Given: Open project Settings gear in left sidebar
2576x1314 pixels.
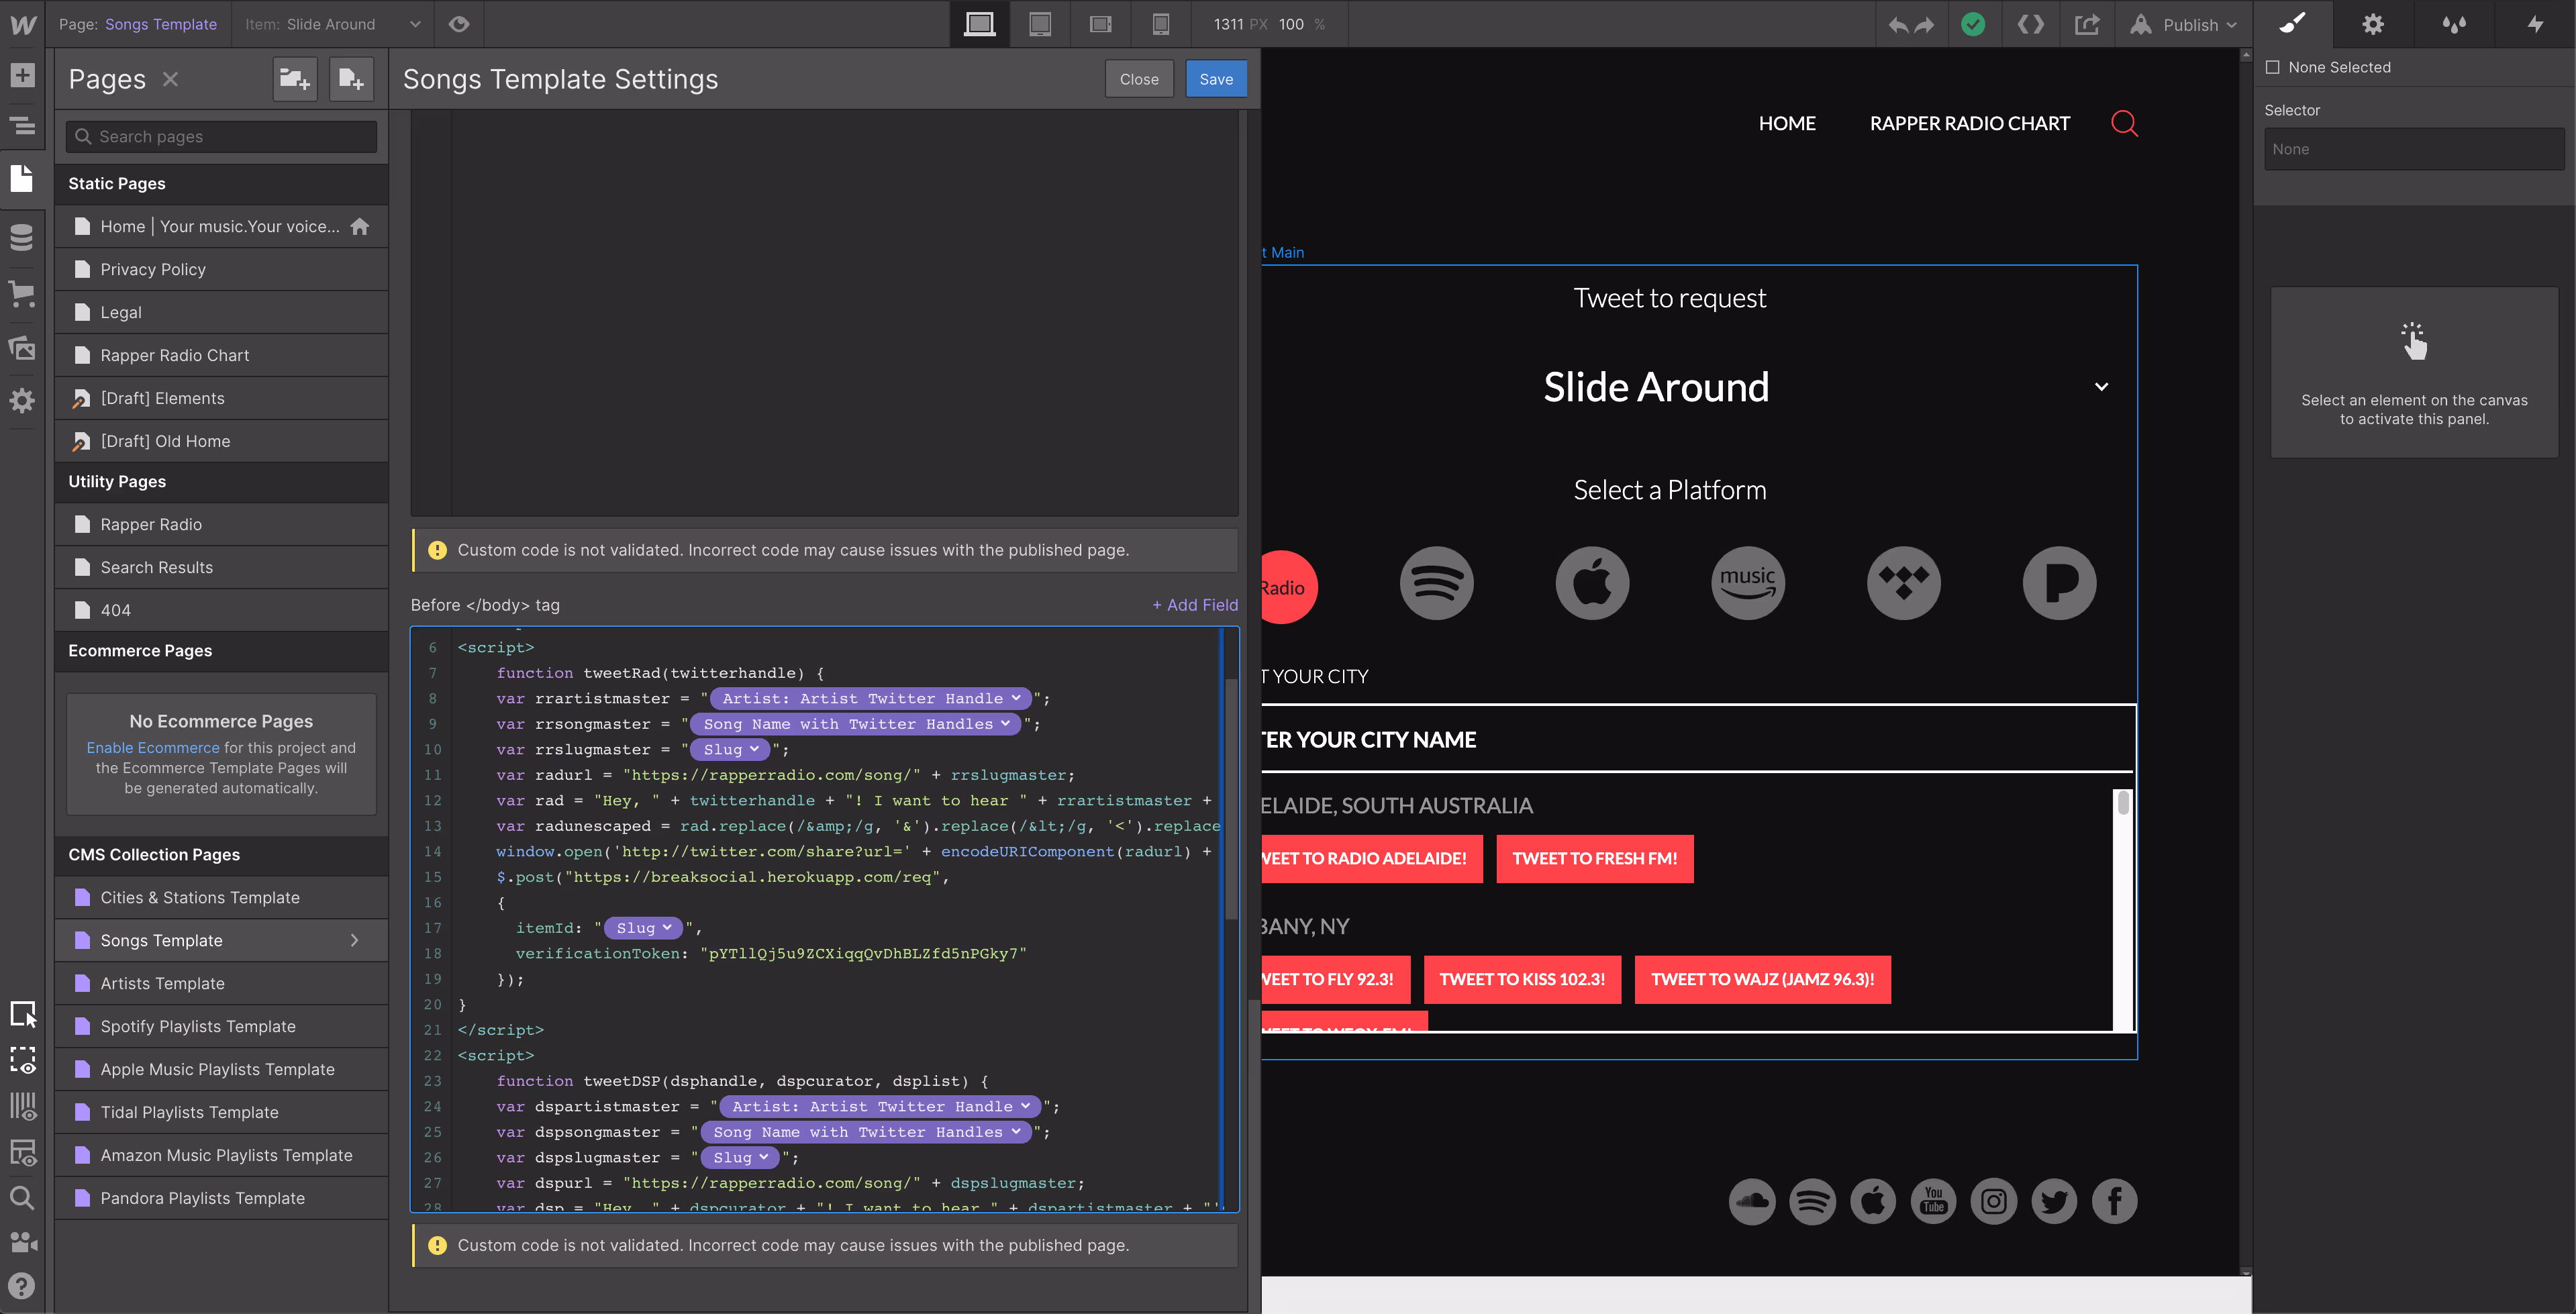Looking at the screenshot, I should [x=22, y=401].
